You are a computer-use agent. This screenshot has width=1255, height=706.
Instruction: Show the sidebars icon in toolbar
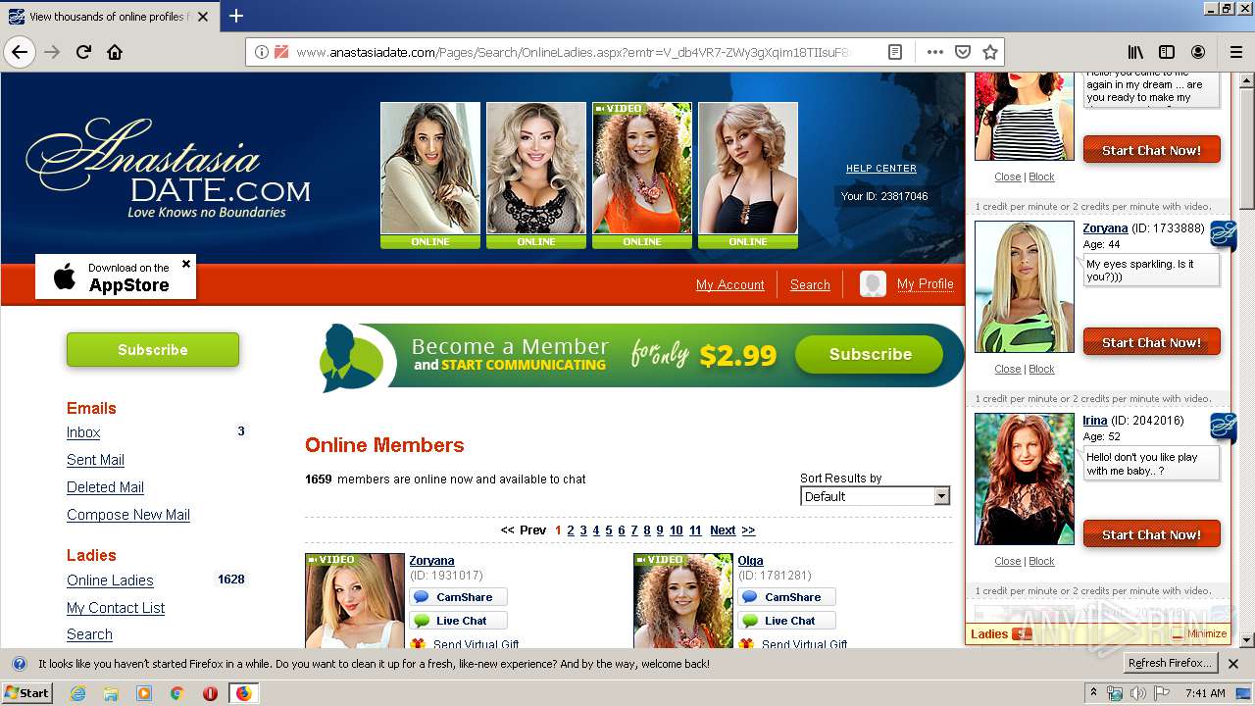[1167, 52]
